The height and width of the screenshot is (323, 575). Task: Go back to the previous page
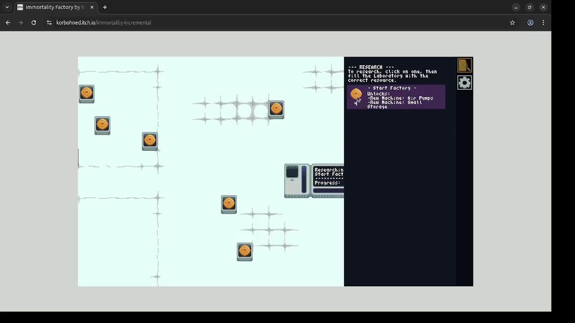coord(8,22)
